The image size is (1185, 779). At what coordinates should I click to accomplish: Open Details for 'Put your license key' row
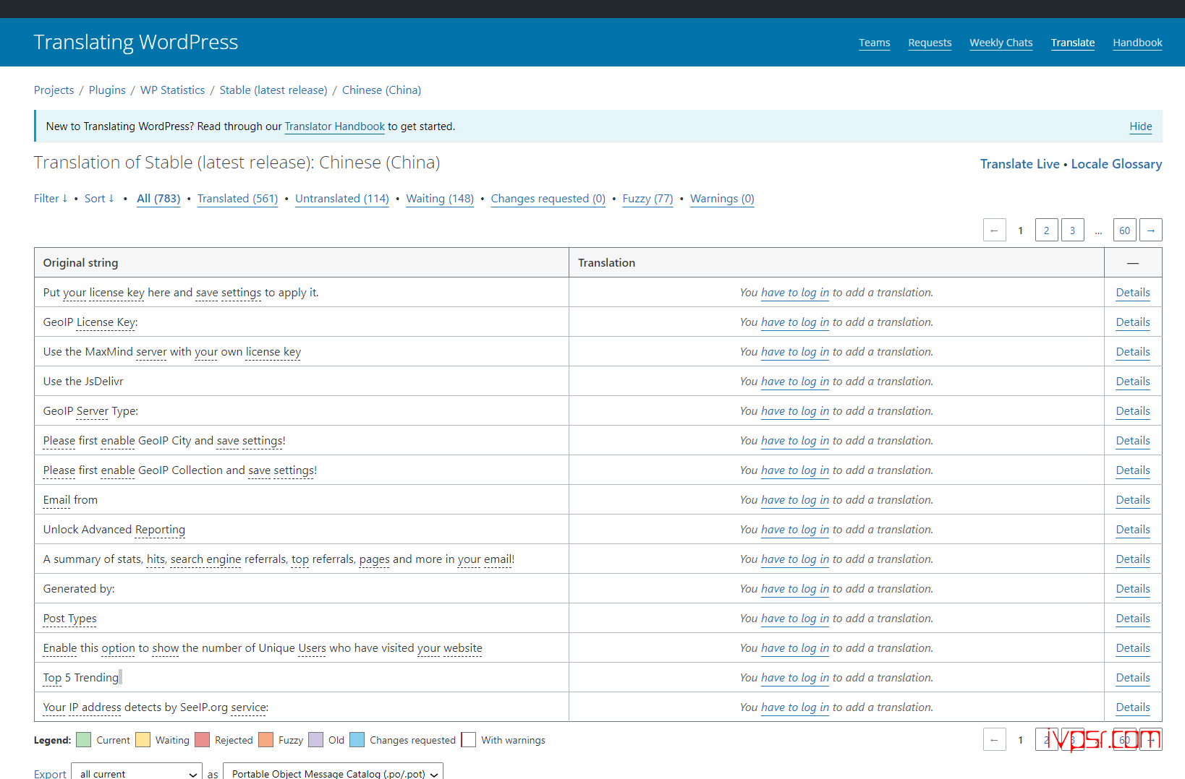[x=1133, y=293]
